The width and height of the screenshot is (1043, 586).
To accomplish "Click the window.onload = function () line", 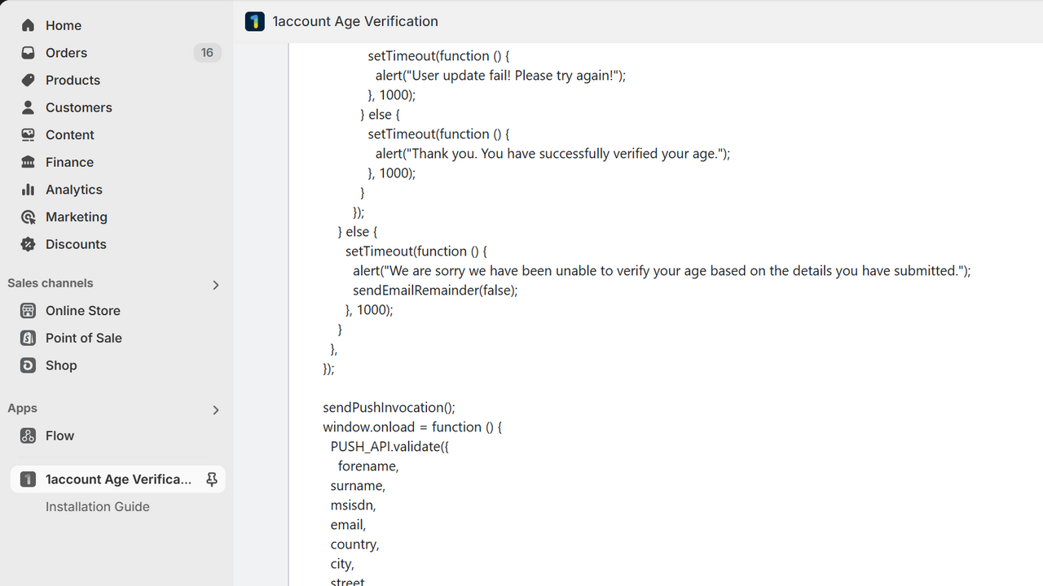I will tap(412, 426).
